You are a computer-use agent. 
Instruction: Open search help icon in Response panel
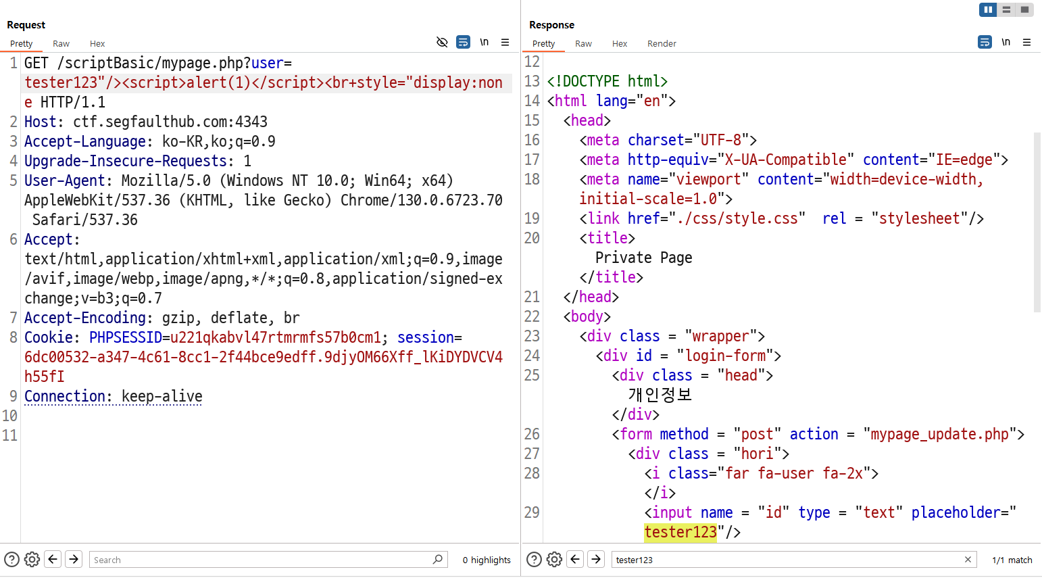(x=534, y=559)
